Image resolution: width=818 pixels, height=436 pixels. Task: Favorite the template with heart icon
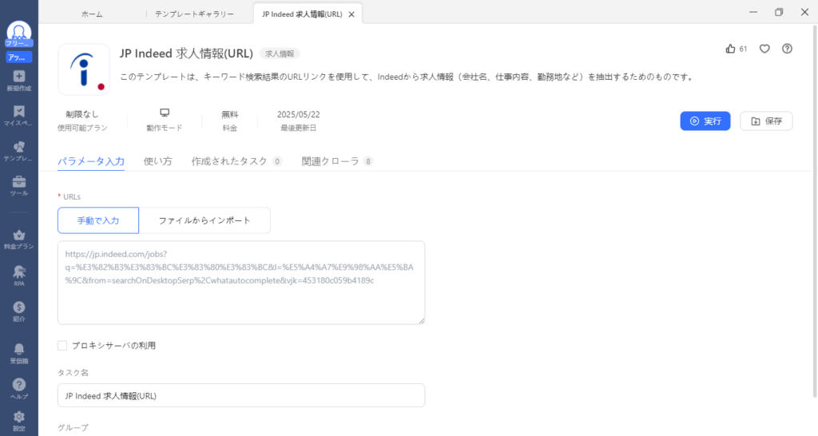764,49
